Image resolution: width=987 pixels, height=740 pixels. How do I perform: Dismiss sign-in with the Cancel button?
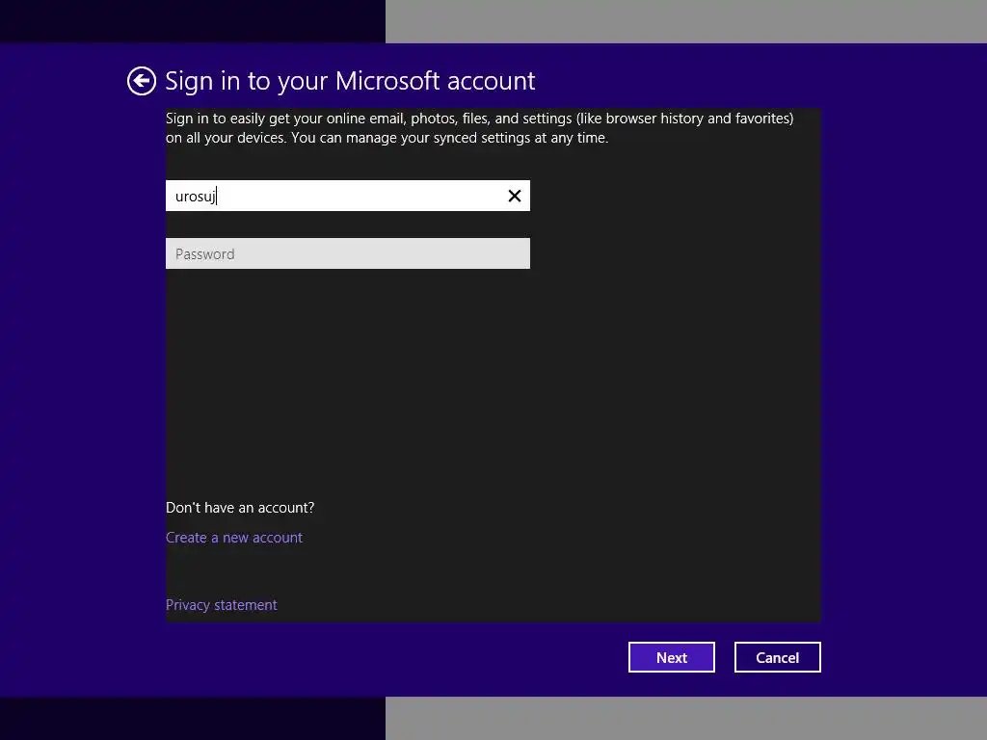point(778,657)
